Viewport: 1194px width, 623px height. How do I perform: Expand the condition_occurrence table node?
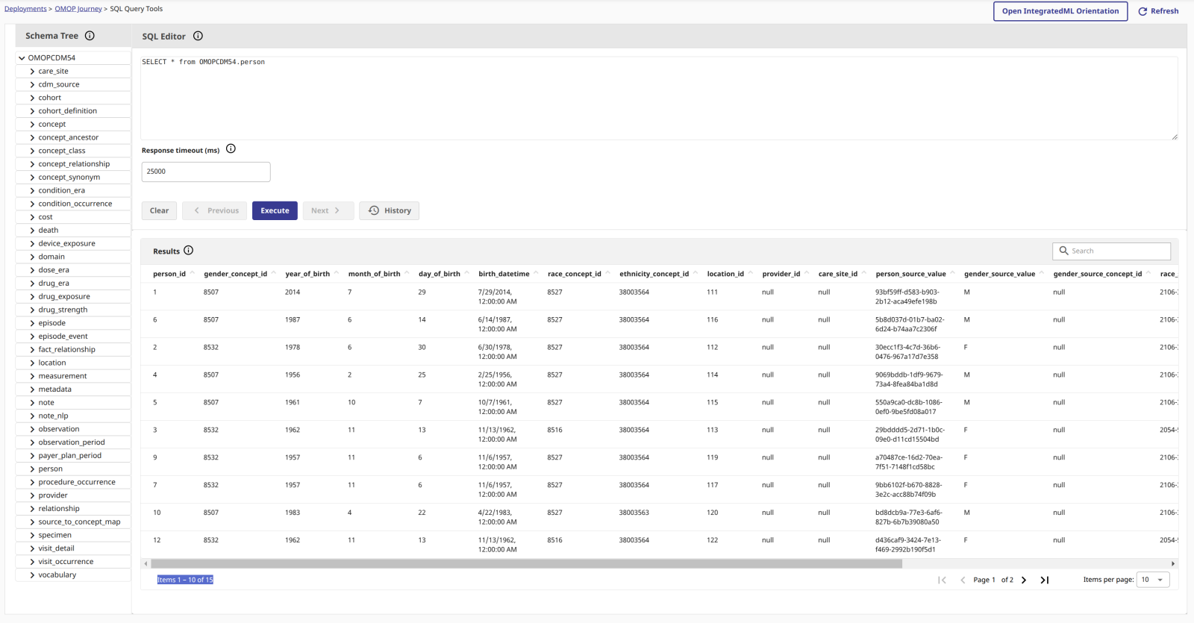32,204
